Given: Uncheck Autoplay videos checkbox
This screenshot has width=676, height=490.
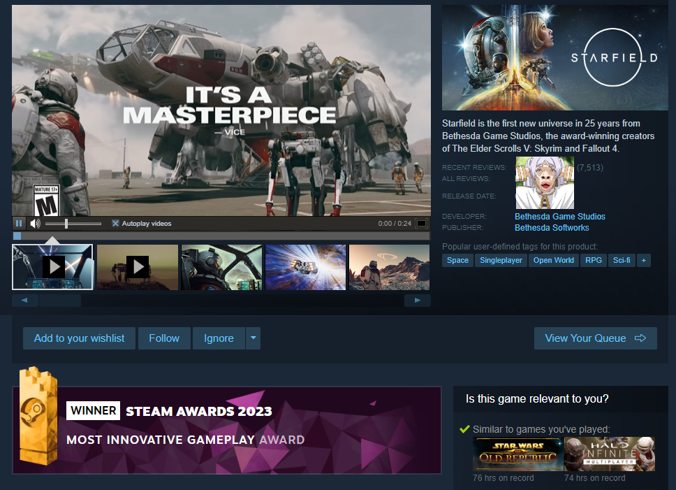Looking at the screenshot, I should click(x=115, y=224).
